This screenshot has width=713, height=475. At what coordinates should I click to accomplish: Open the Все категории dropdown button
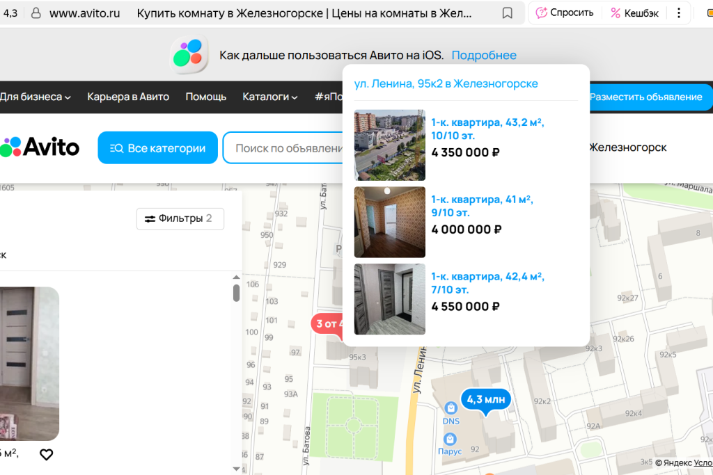(x=157, y=147)
